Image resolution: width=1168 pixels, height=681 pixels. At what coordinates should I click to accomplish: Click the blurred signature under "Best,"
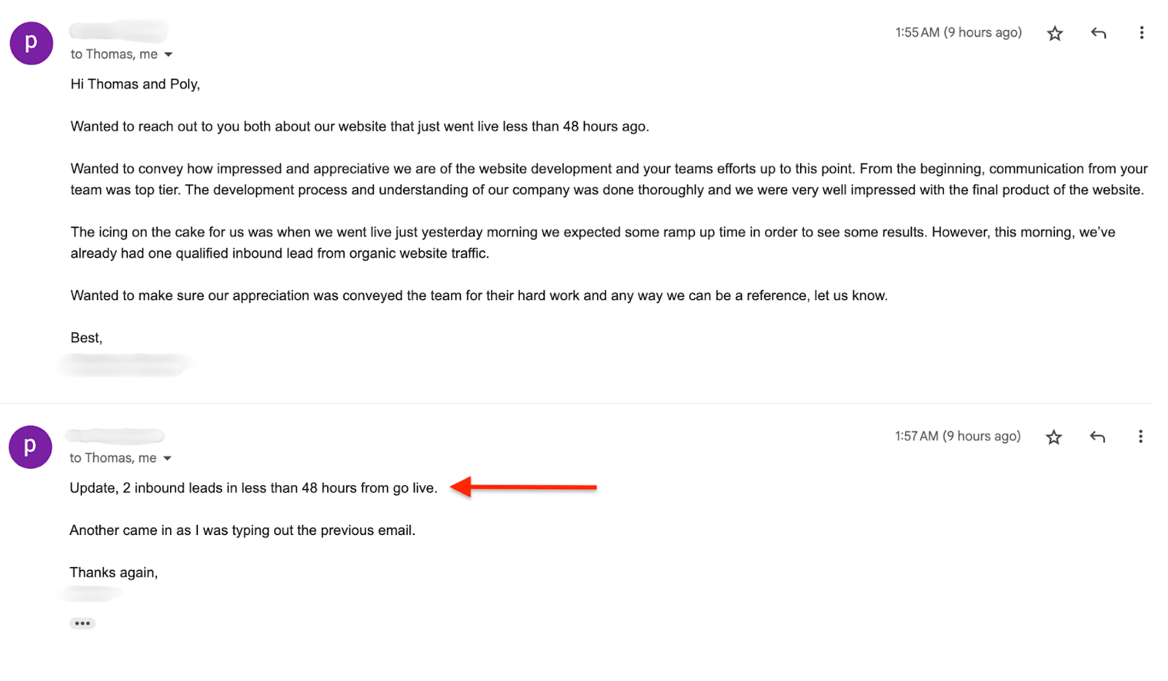point(126,365)
